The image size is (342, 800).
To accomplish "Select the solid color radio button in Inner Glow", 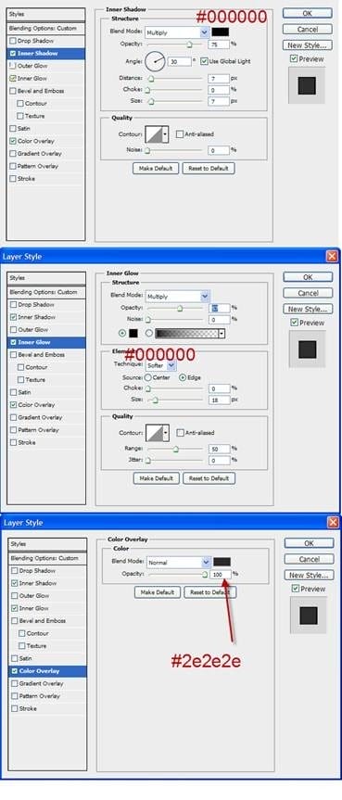I will pos(122,333).
